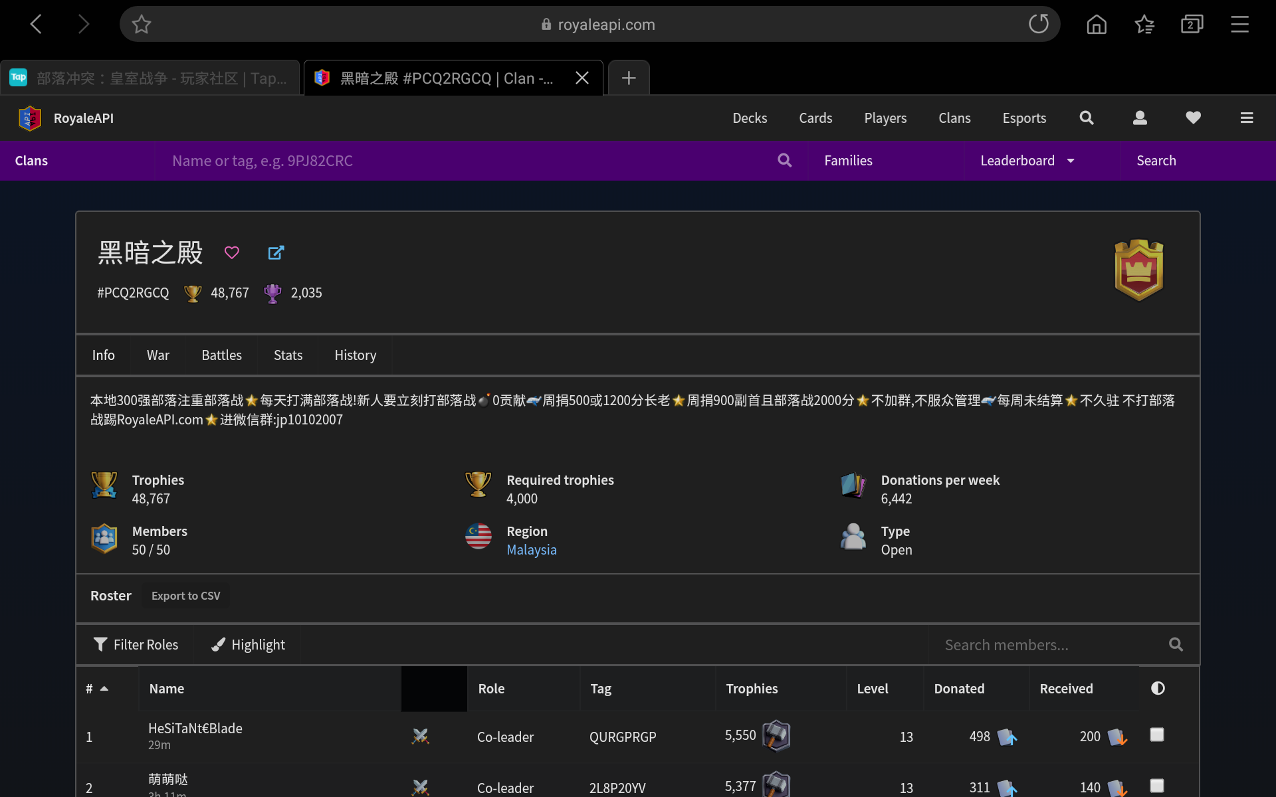Image resolution: width=1276 pixels, height=797 pixels.
Task: Toggle the contrast icon in the roster header
Action: [1158, 688]
